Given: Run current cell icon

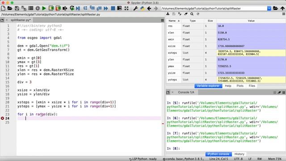Looking at the screenshot, I should pyautogui.click(x=51, y=8).
